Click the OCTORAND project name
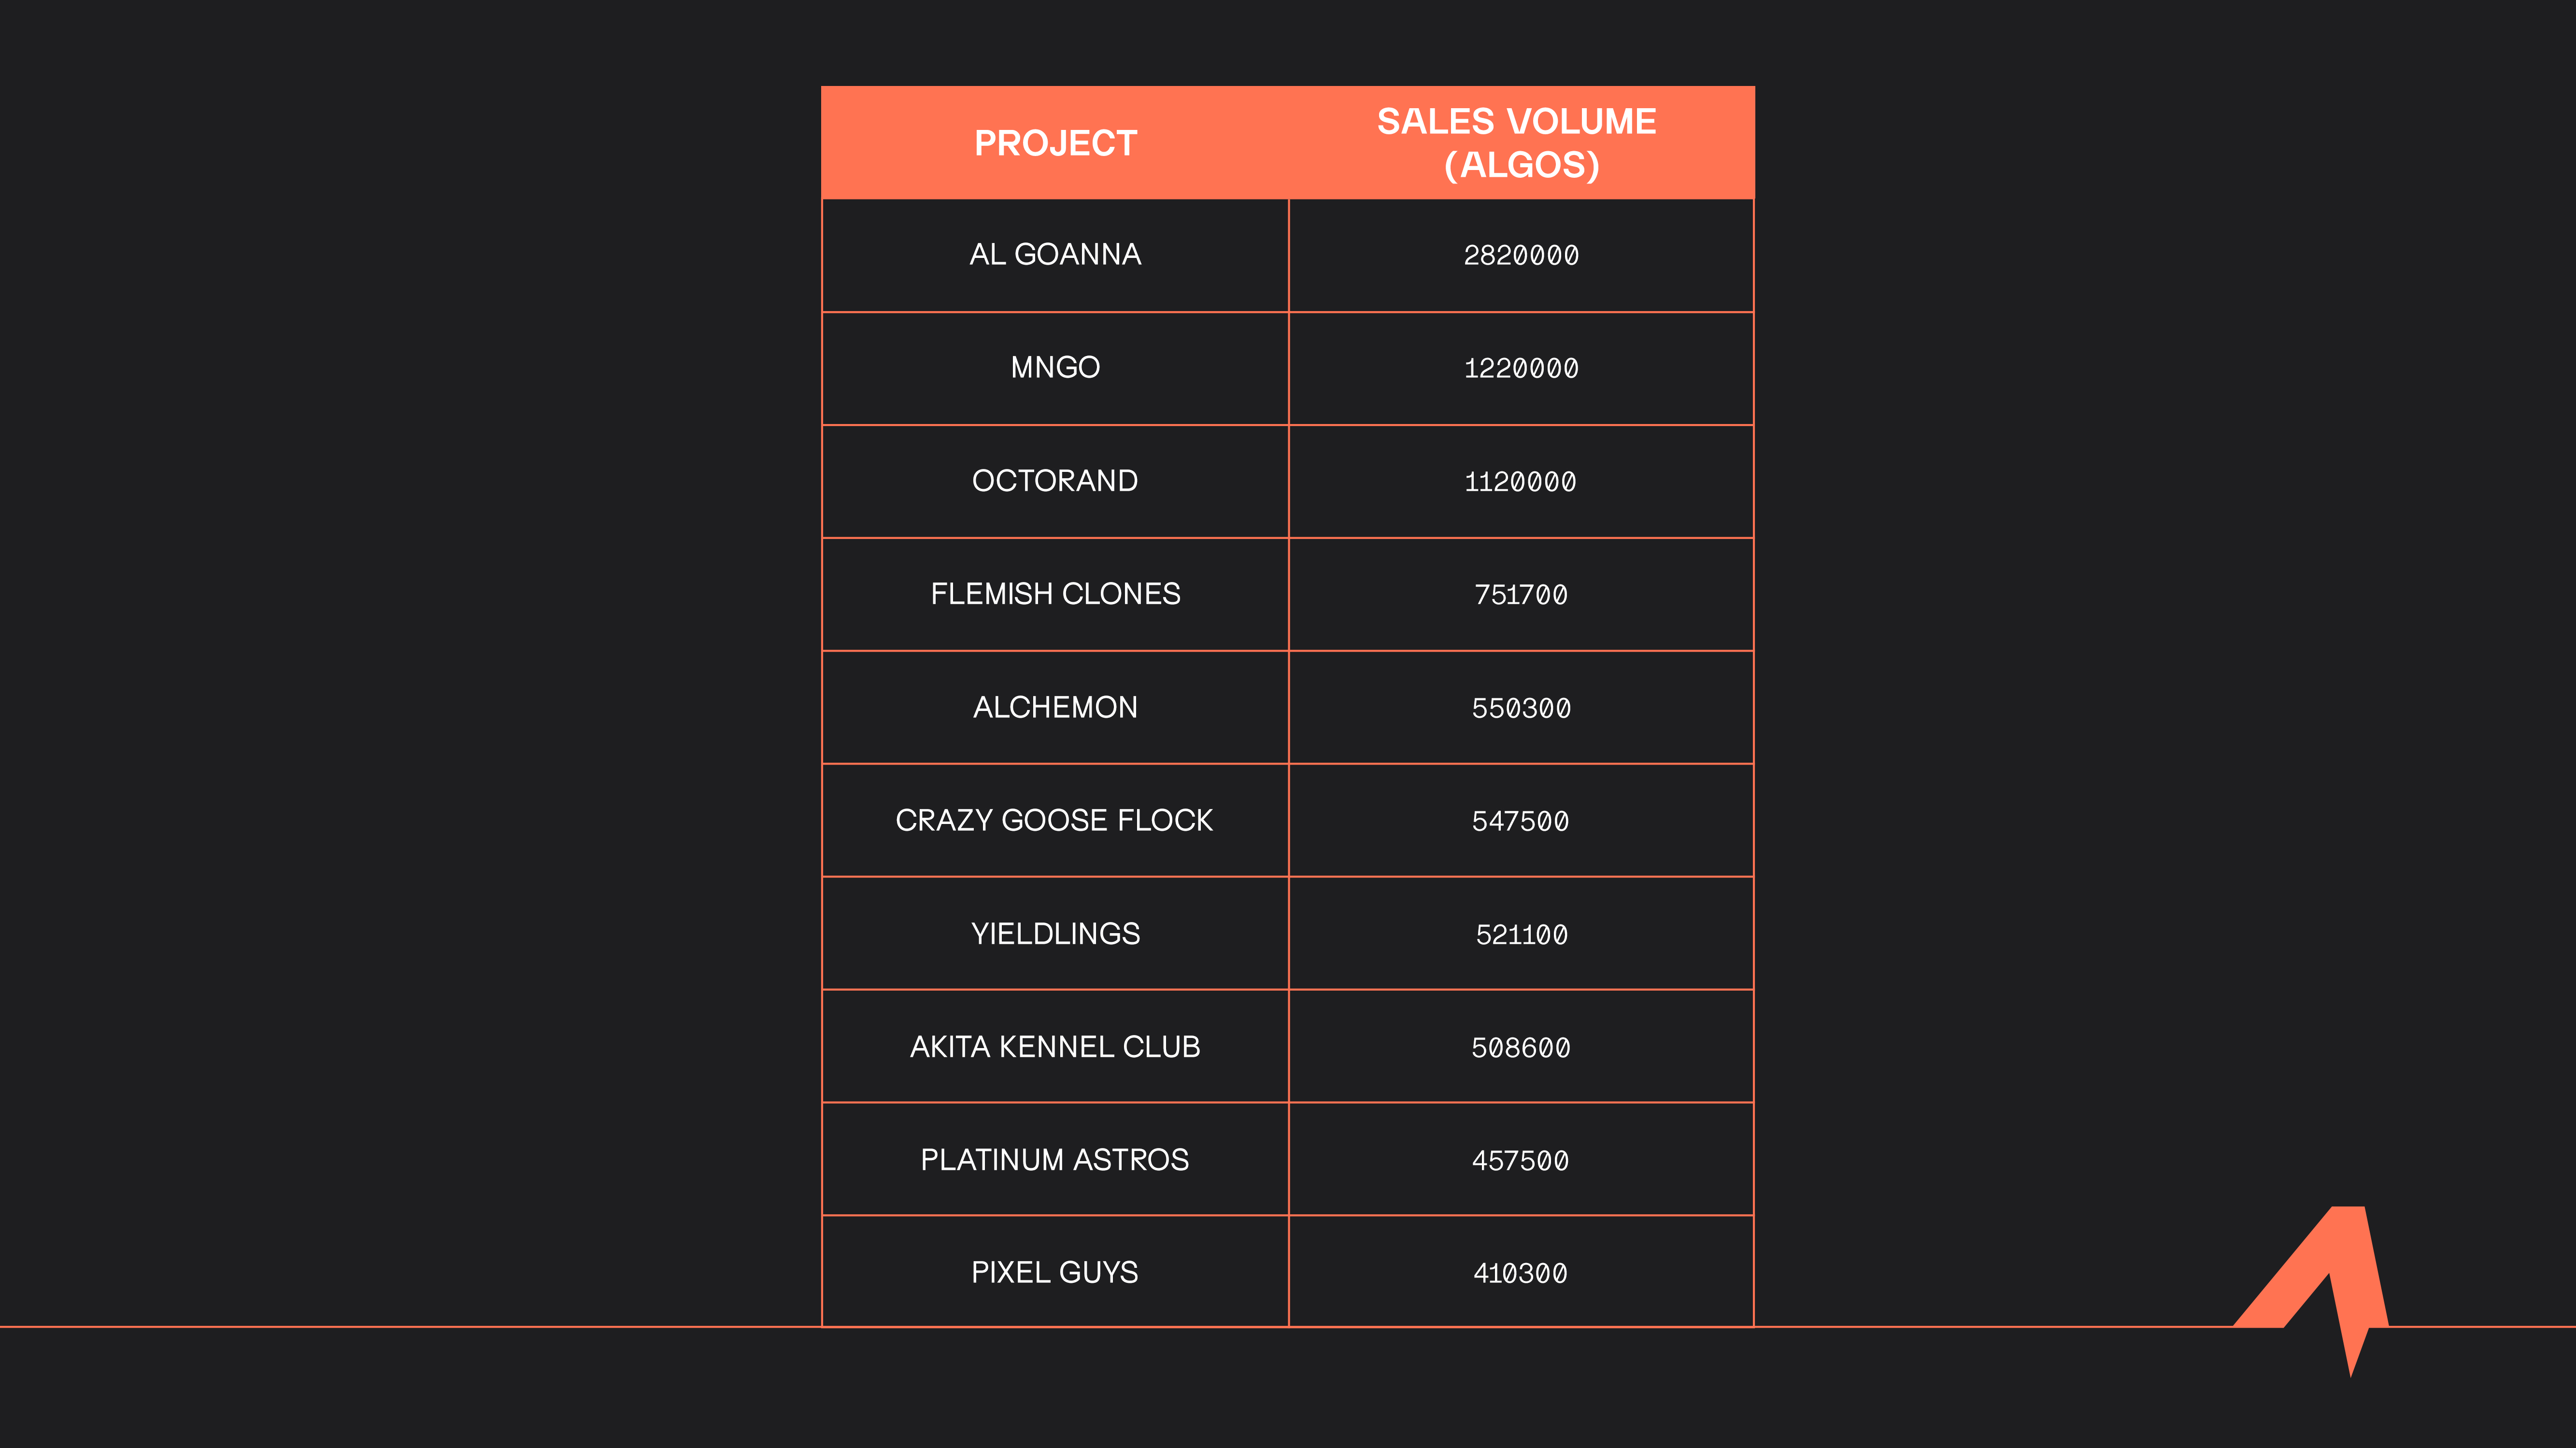Image resolution: width=2576 pixels, height=1448 pixels. 1055,481
